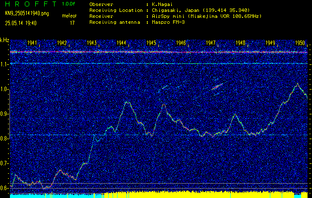Select the date stamp 25.05.14 19:40
Screen dimensions: 312x198
[21, 23]
